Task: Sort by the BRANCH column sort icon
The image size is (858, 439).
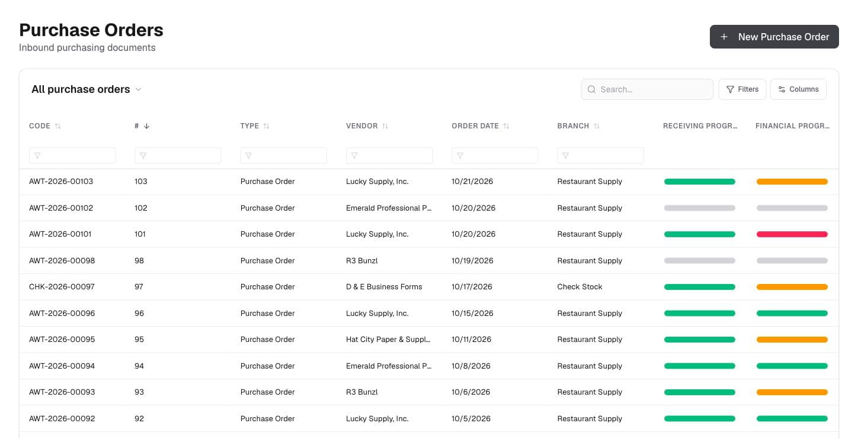Action: tap(597, 126)
